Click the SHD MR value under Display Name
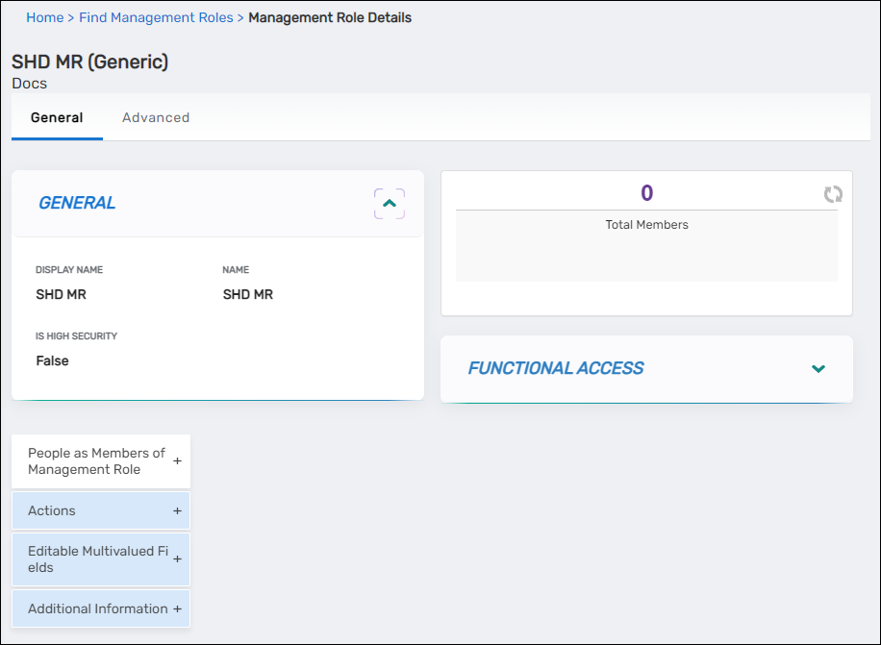 [61, 295]
